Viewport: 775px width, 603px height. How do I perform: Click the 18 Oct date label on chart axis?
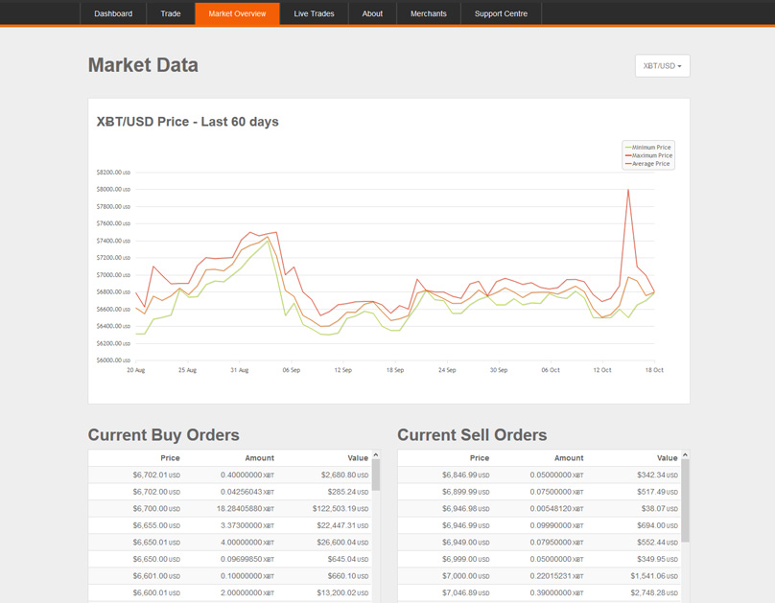tap(654, 370)
